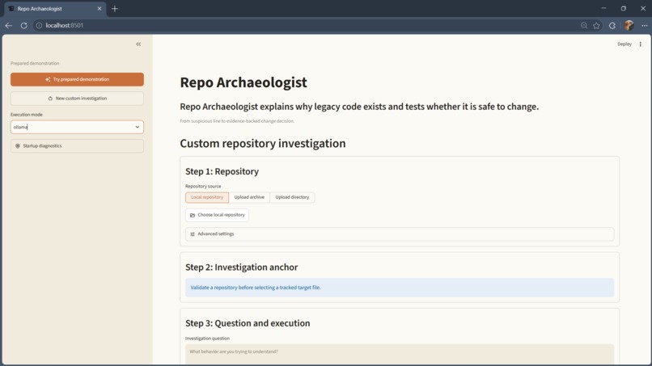Screen dimensions: 652x366
Task: Open a new browser tab
Action: pyautogui.click(x=115, y=9)
